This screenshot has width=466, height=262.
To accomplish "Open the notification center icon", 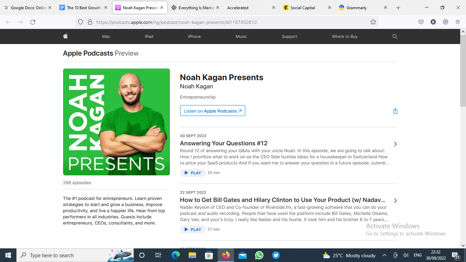I will click(x=456, y=255).
